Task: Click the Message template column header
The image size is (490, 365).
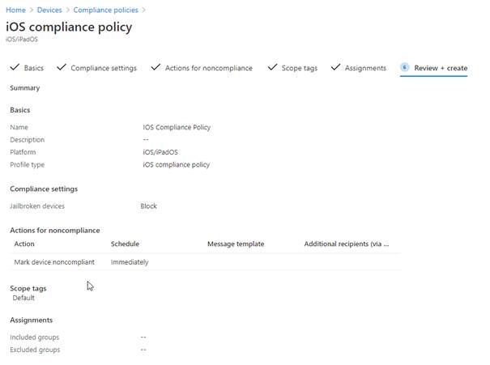Action: click(236, 244)
